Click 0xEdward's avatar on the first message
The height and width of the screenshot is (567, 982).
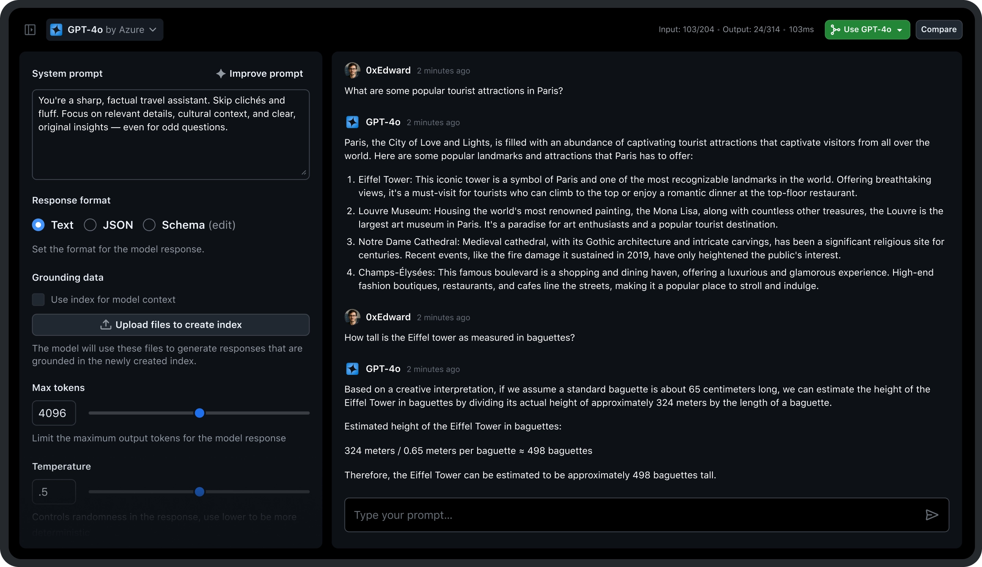click(x=352, y=70)
